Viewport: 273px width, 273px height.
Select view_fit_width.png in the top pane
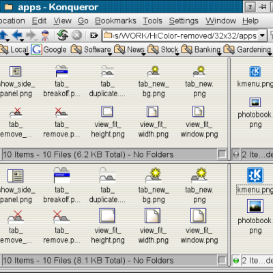[x=152, y=111]
